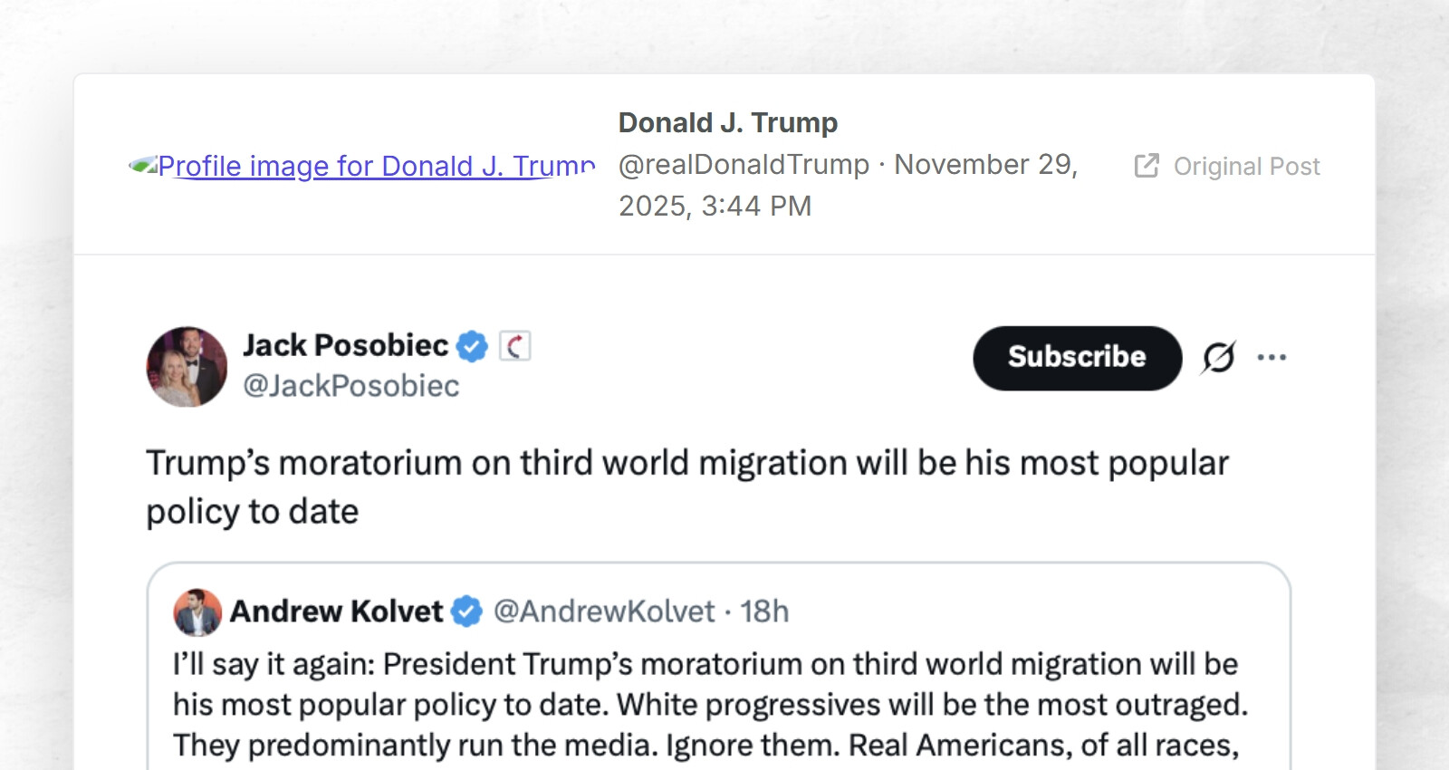Click the Jack Posobiec display name
The width and height of the screenshot is (1449, 770).
[345, 345]
